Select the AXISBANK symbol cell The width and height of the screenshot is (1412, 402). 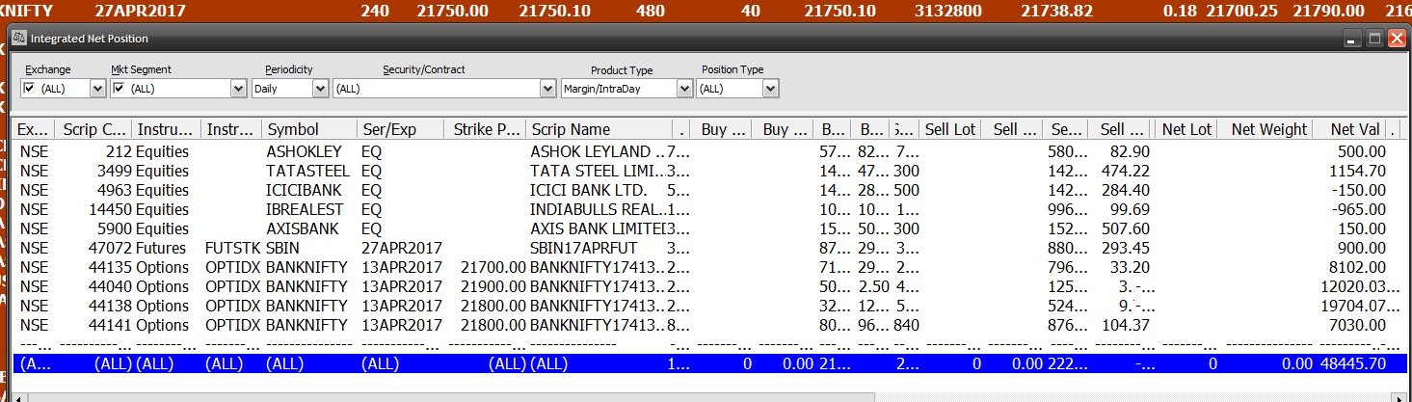303,228
